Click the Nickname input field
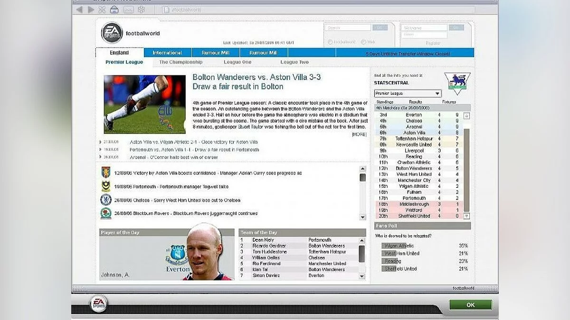The width and height of the screenshot is (570, 320). (x=425, y=27)
